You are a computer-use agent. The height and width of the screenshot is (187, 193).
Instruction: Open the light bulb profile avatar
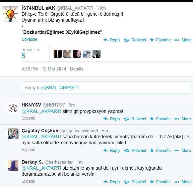10,14
